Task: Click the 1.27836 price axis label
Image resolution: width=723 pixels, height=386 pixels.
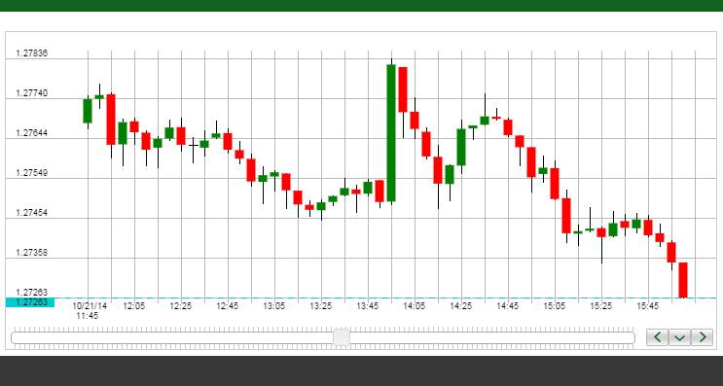Action: (x=32, y=53)
